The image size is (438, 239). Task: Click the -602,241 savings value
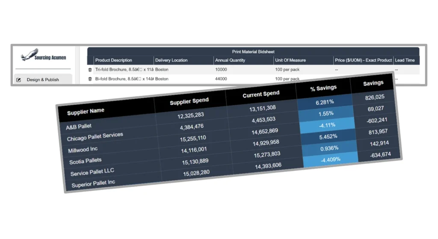[x=377, y=120]
